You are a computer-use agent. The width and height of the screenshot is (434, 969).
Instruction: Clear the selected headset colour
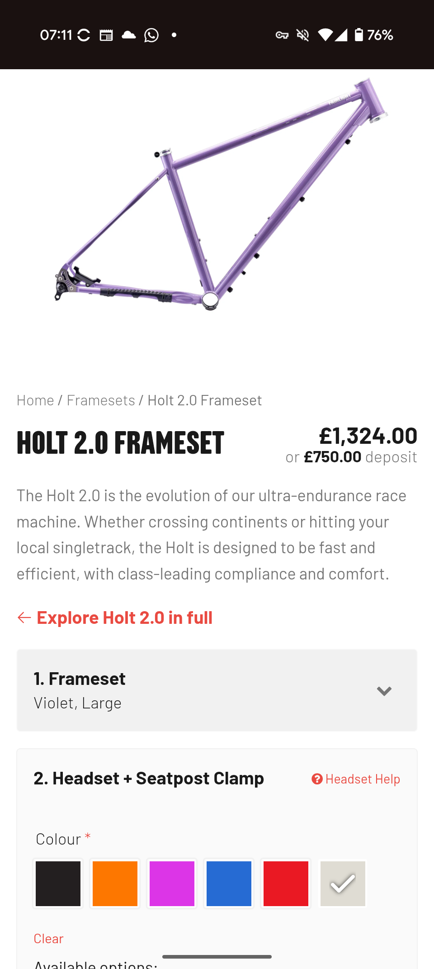(48, 938)
